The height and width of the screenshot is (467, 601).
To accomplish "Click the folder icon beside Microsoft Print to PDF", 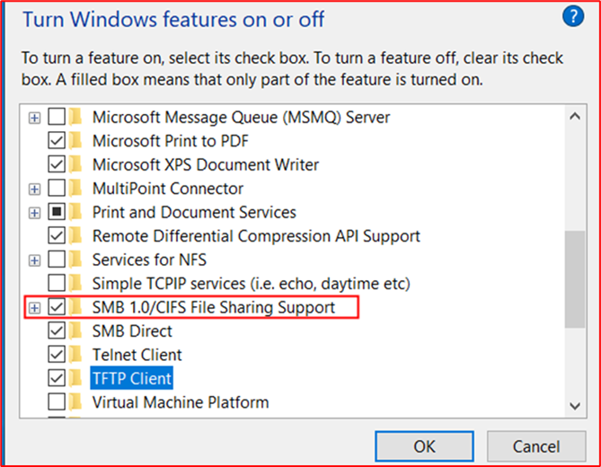I will click(x=77, y=141).
